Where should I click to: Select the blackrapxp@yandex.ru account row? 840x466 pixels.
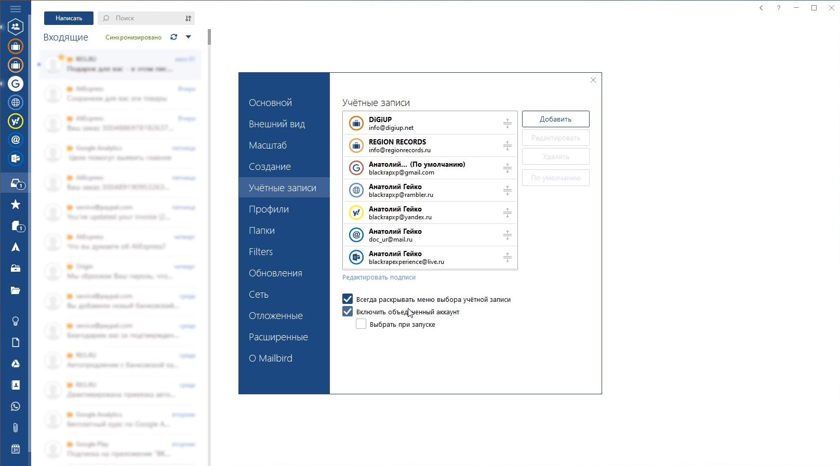pos(430,212)
